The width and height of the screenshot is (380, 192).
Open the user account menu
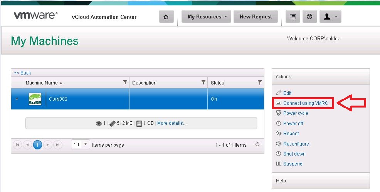[x=330, y=17]
